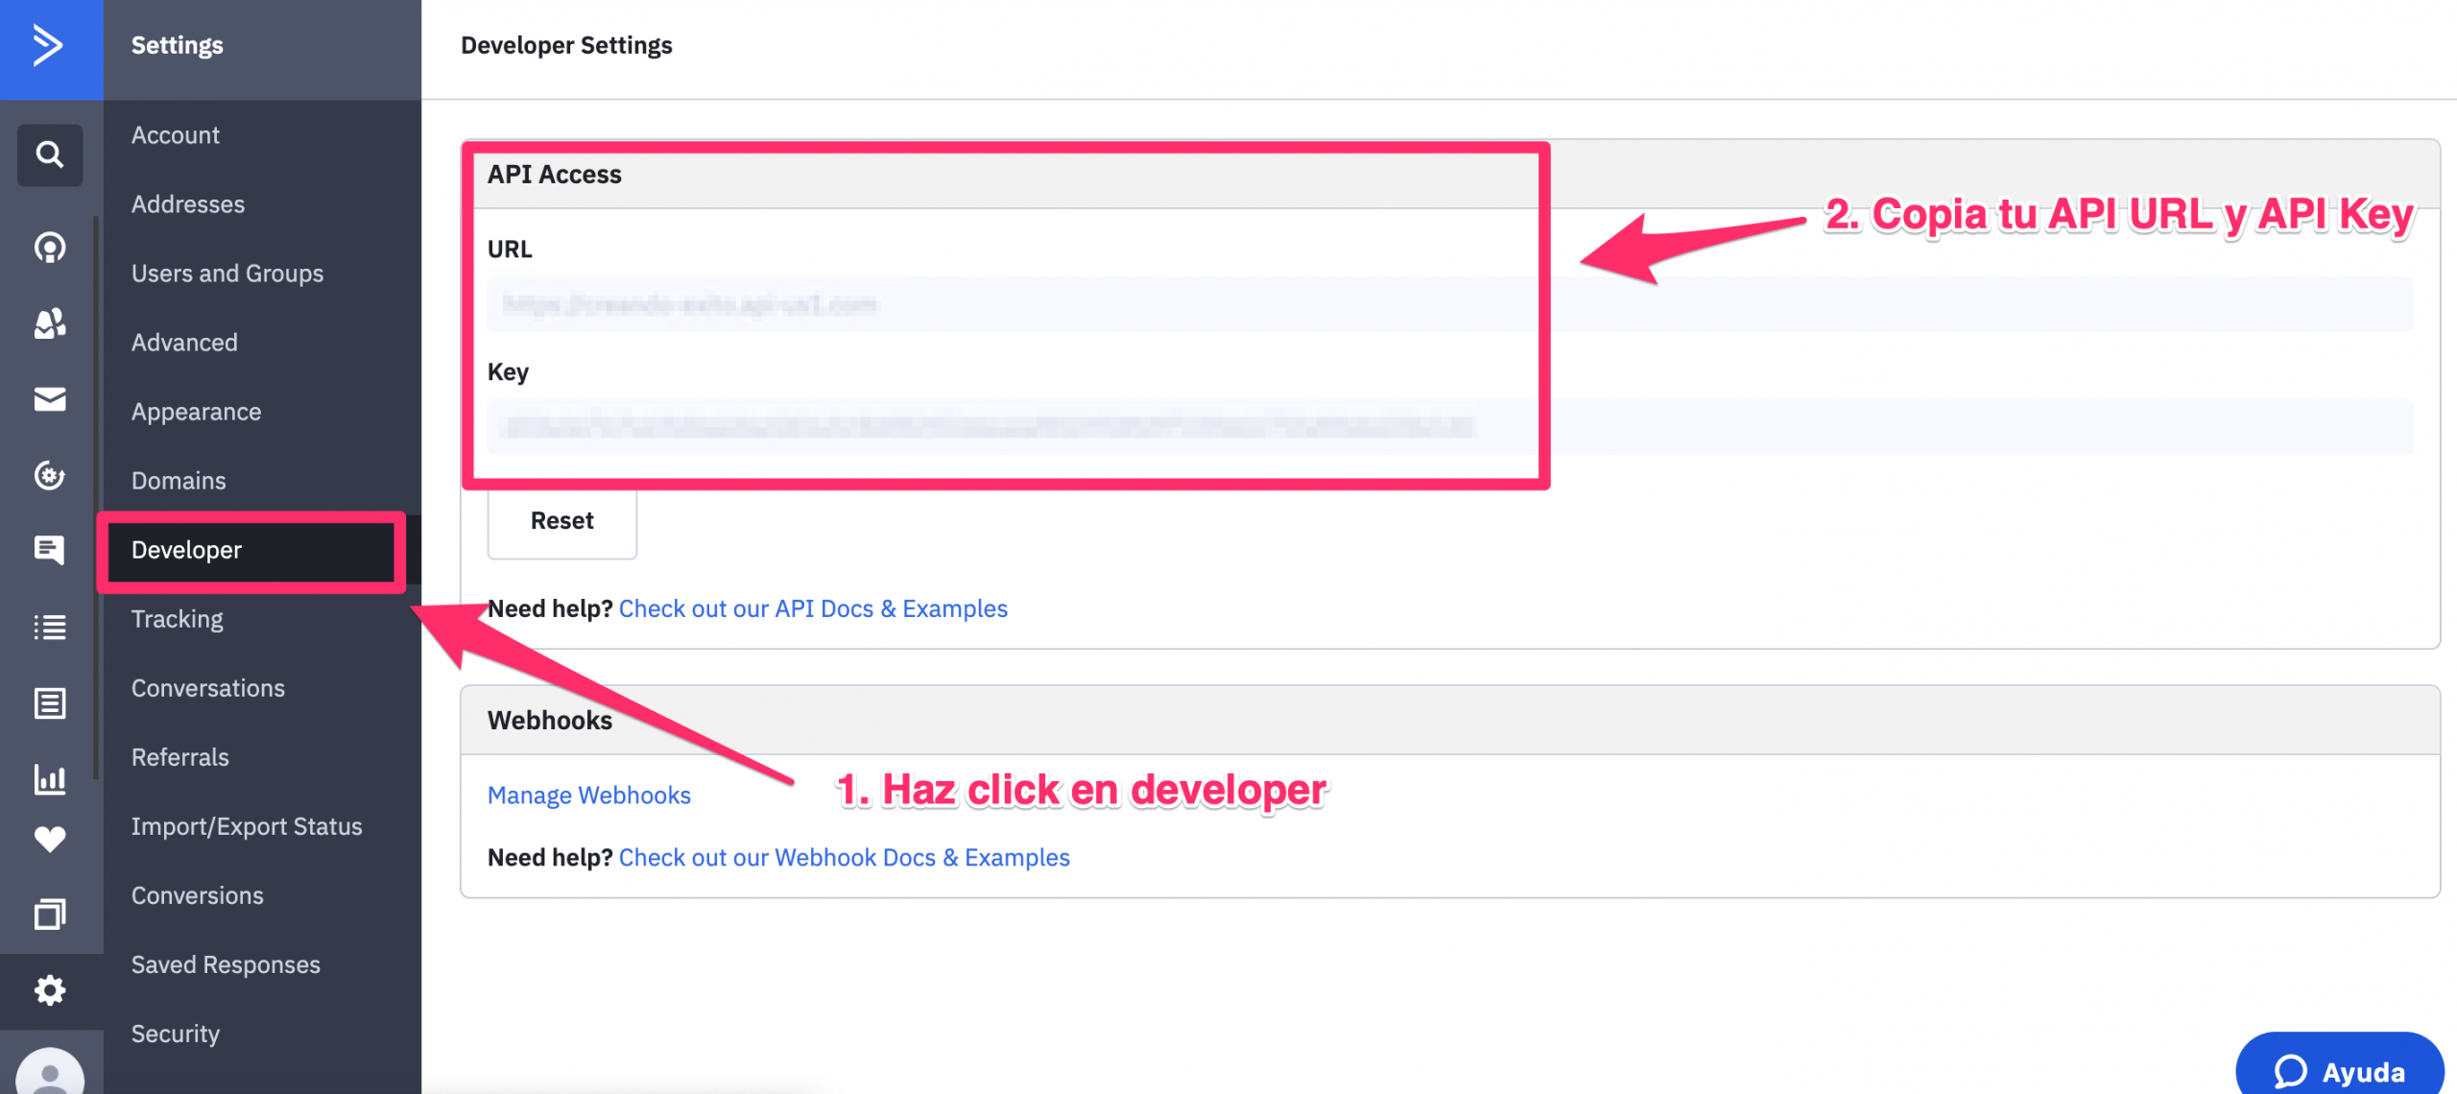Expand the Webhooks section
This screenshot has height=1094, width=2457.
point(548,720)
